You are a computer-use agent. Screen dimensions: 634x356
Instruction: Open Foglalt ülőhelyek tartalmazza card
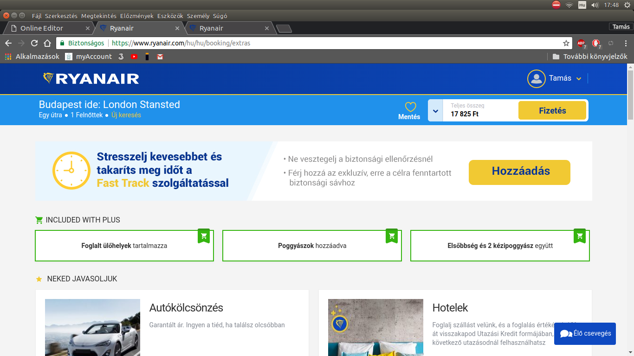tap(124, 246)
